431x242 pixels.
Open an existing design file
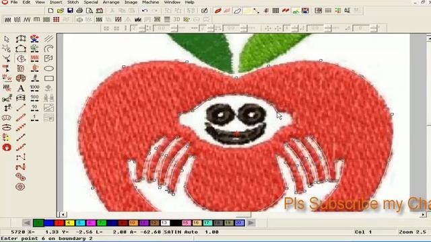pyautogui.click(x=61, y=11)
